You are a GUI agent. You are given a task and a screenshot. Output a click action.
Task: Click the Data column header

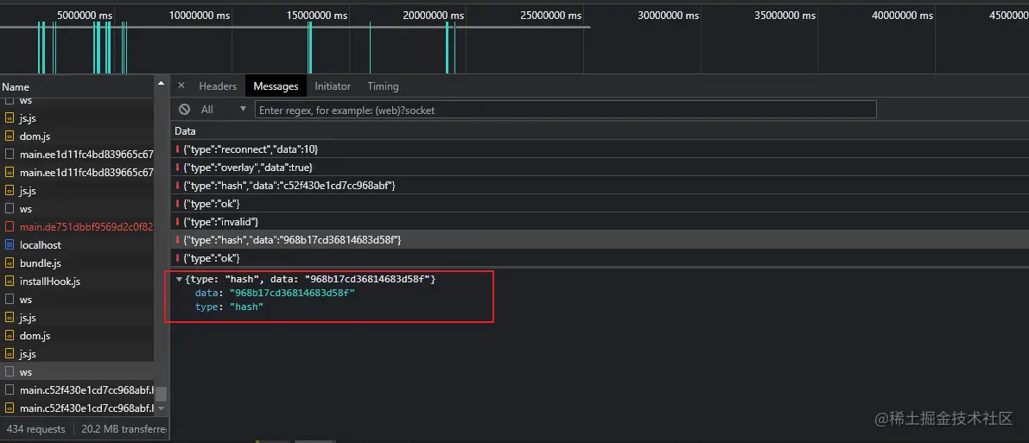[x=185, y=131]
